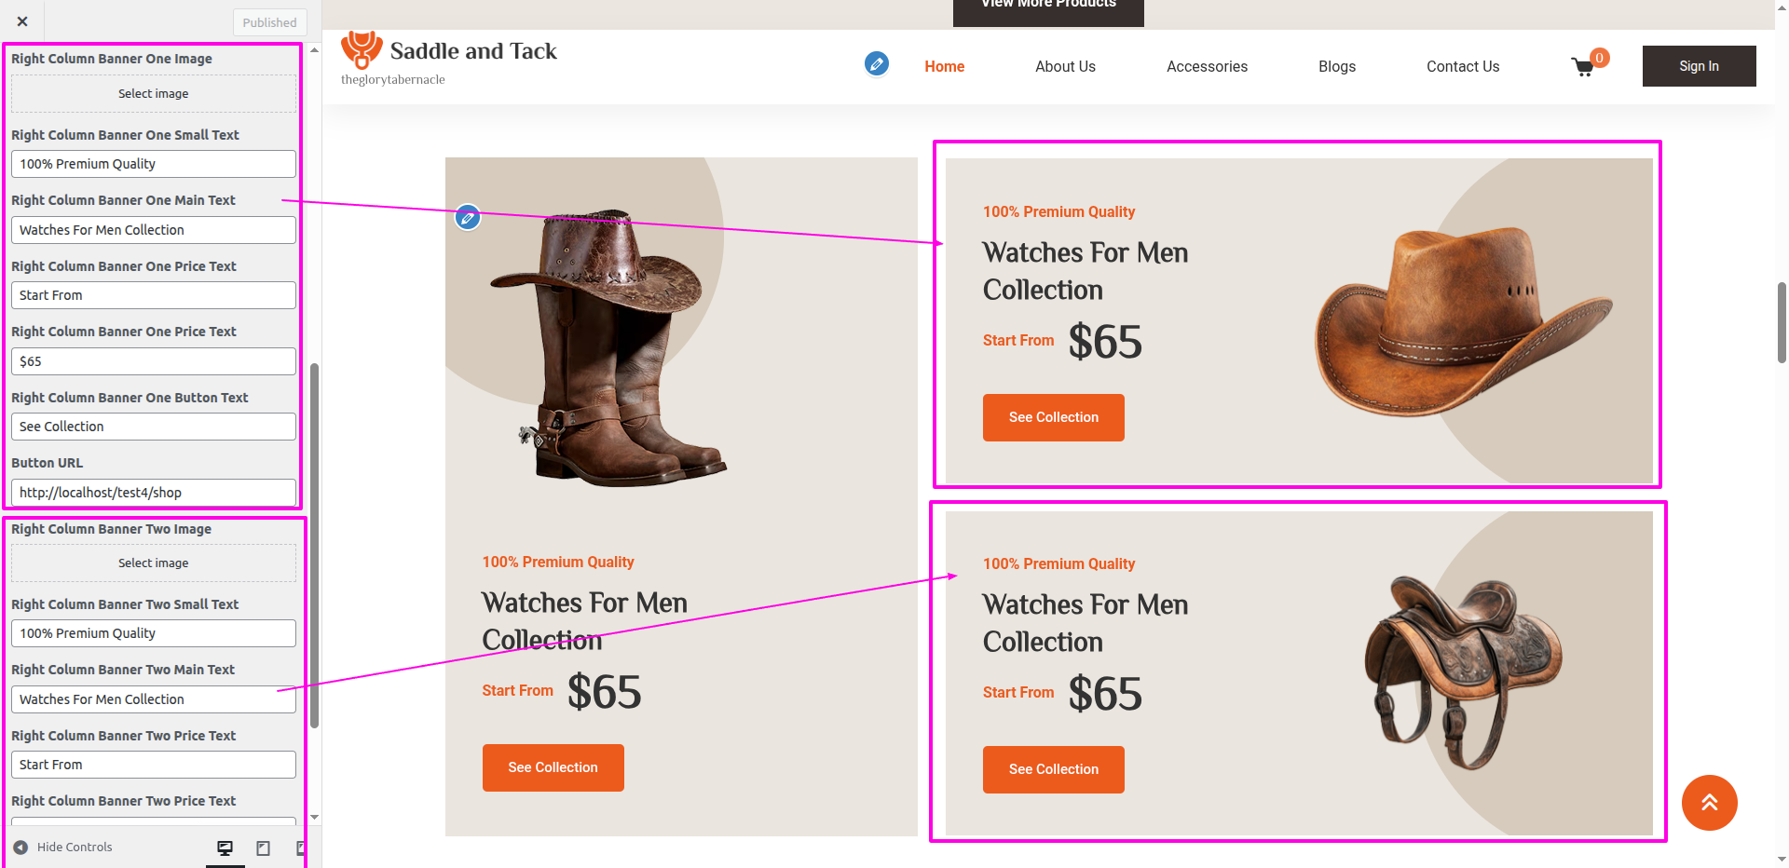Click the edit pencil on the boots banner
The image size is (1789, 868).
tap(468, 218)
